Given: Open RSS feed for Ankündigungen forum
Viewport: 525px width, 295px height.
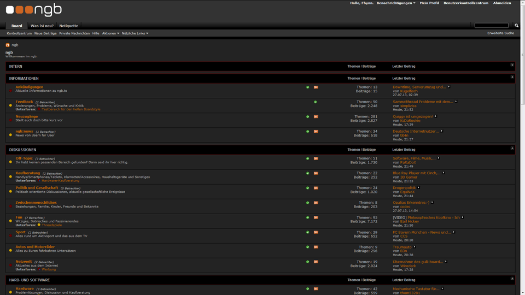Looking at the screenshot, I should point(316,87).
